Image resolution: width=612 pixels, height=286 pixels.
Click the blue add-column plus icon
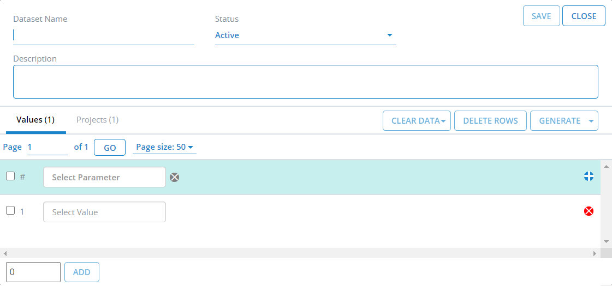tap(589, 176)
